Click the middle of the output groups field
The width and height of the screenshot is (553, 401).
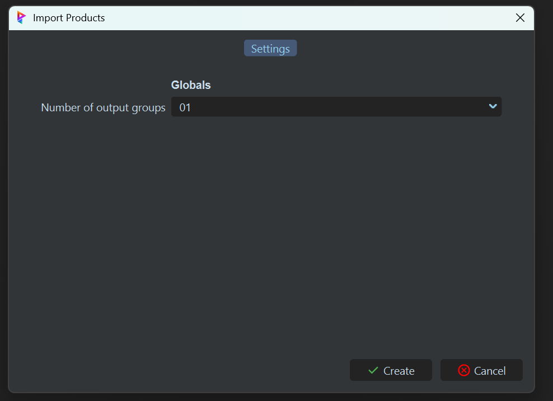[336, 107]
